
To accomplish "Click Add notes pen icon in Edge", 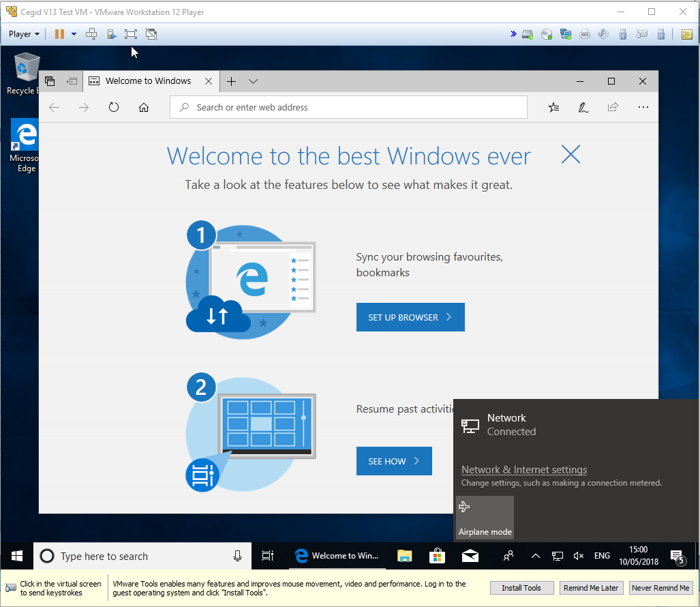I will click(583, 107).
